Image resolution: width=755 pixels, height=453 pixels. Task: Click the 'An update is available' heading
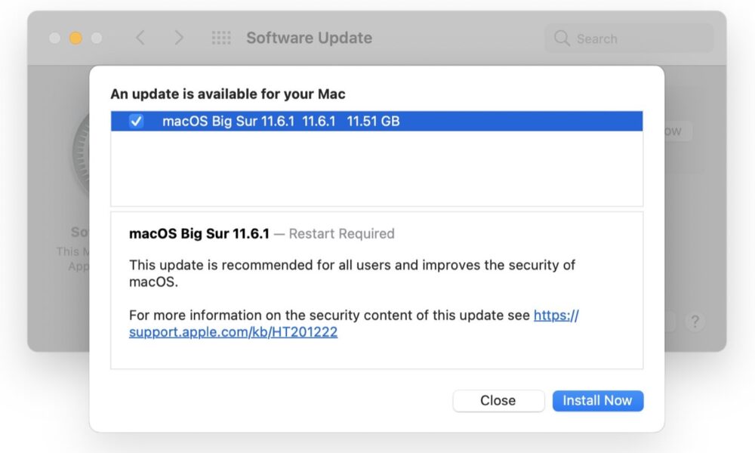(x=228, y=94)
